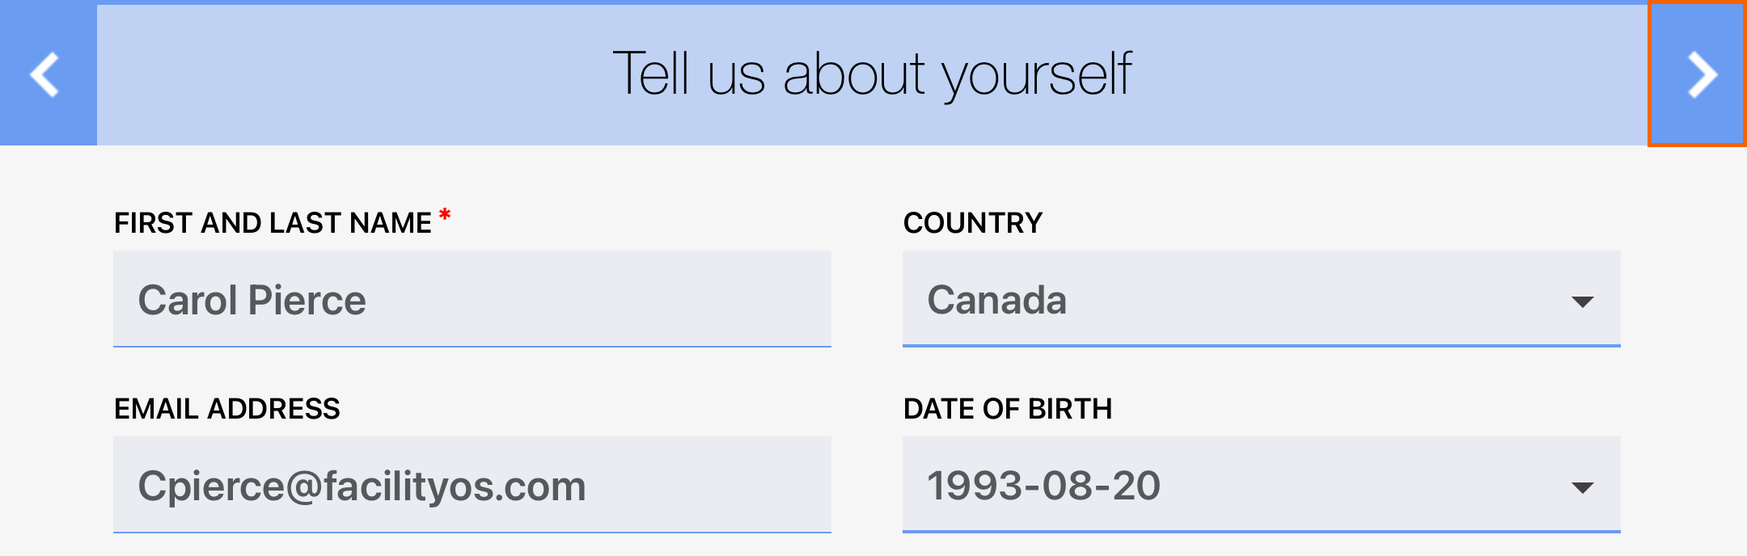The height and width of the screenshot is (556, 1747).
Task: Click the right chevron next arrow
Action: tap(1700, 74)
